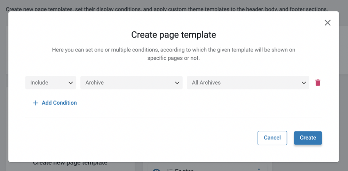This screenshot has height=171, width=348.
Task: Click the Add Condition link
Action: pos(55,103)
